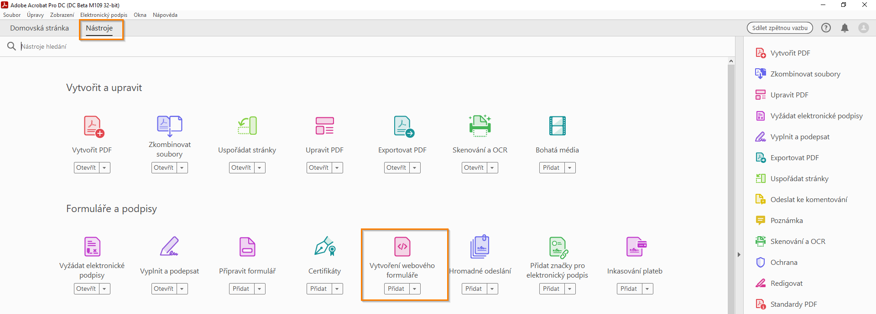876x314 pixels.
Task: Open the Elektronický podpis menu
Action: point(104,15)
